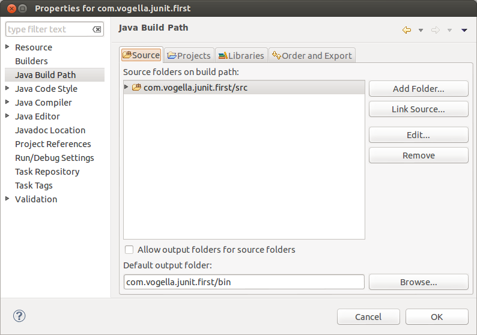The height and width of the screenshot is (335, 477).
Task: Click the Browse... button
Action: click(418, 282)
